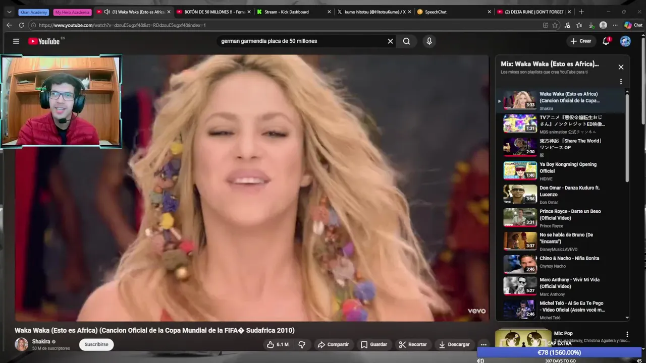Open the YouTube hamburger guide menu
The width and height of the screenshot is (646, 363).
coord(16,41)
